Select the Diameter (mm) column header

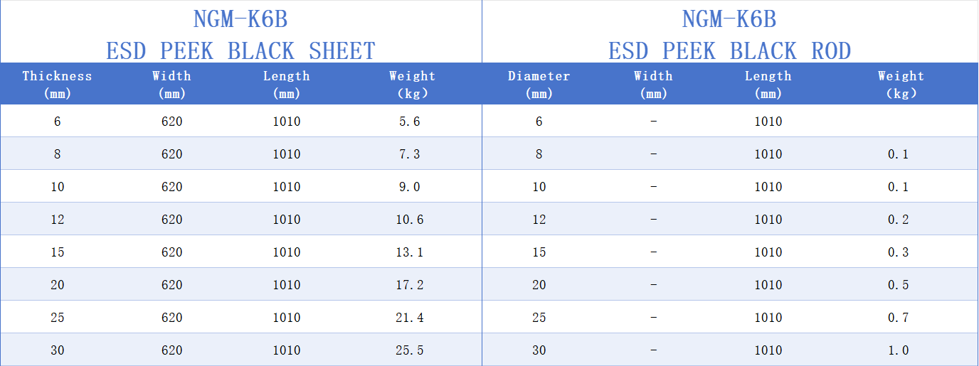(539, 84)
